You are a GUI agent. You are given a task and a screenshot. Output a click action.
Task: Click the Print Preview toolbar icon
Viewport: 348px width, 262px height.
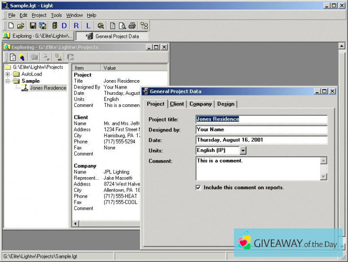click(x=122, y=26)
